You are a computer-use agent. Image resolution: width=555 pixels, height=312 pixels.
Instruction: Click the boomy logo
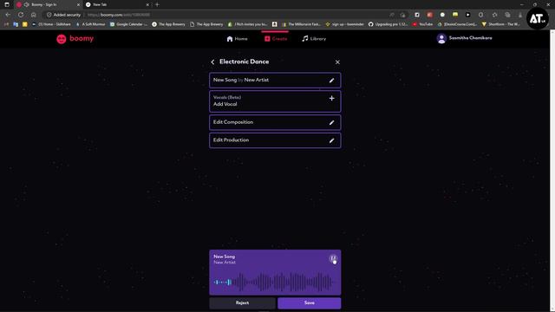tap(75, 38)
